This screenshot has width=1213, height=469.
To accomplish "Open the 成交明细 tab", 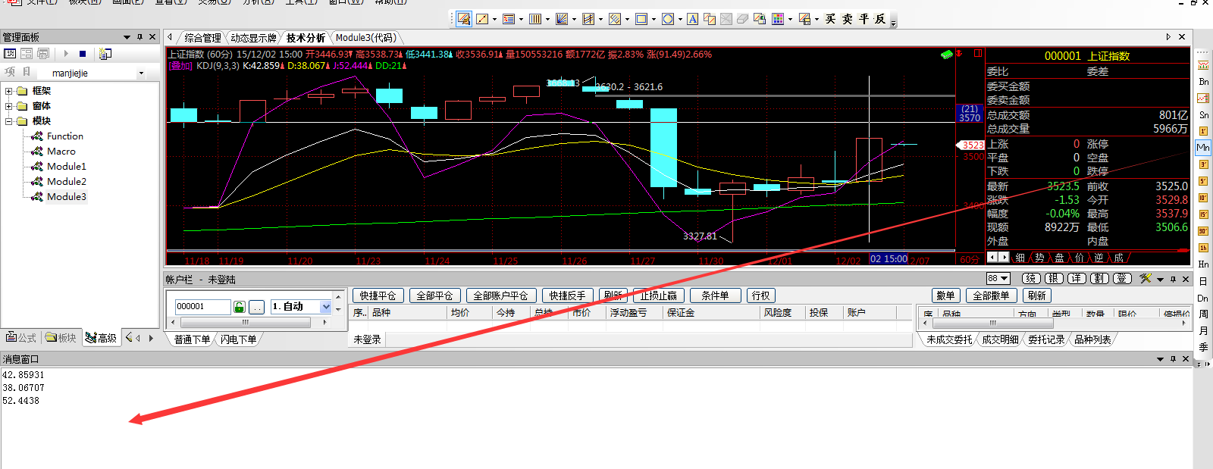I will pos(1000,340).
